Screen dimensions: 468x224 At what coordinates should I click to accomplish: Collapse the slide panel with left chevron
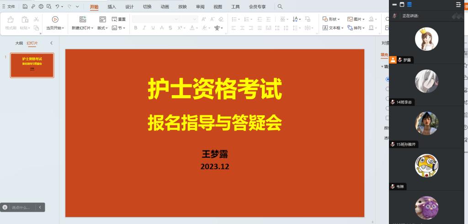click(x=51, y=43)
